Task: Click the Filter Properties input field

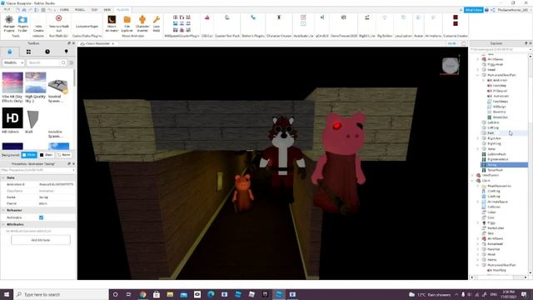Action: 38,170
